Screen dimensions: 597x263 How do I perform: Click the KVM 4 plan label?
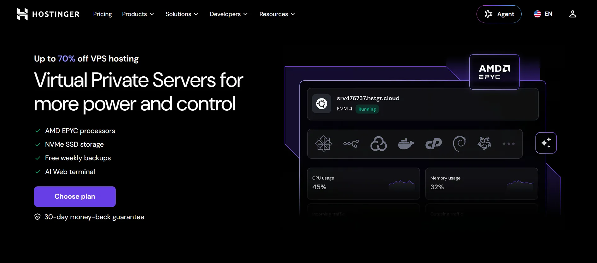coord(344,109)
